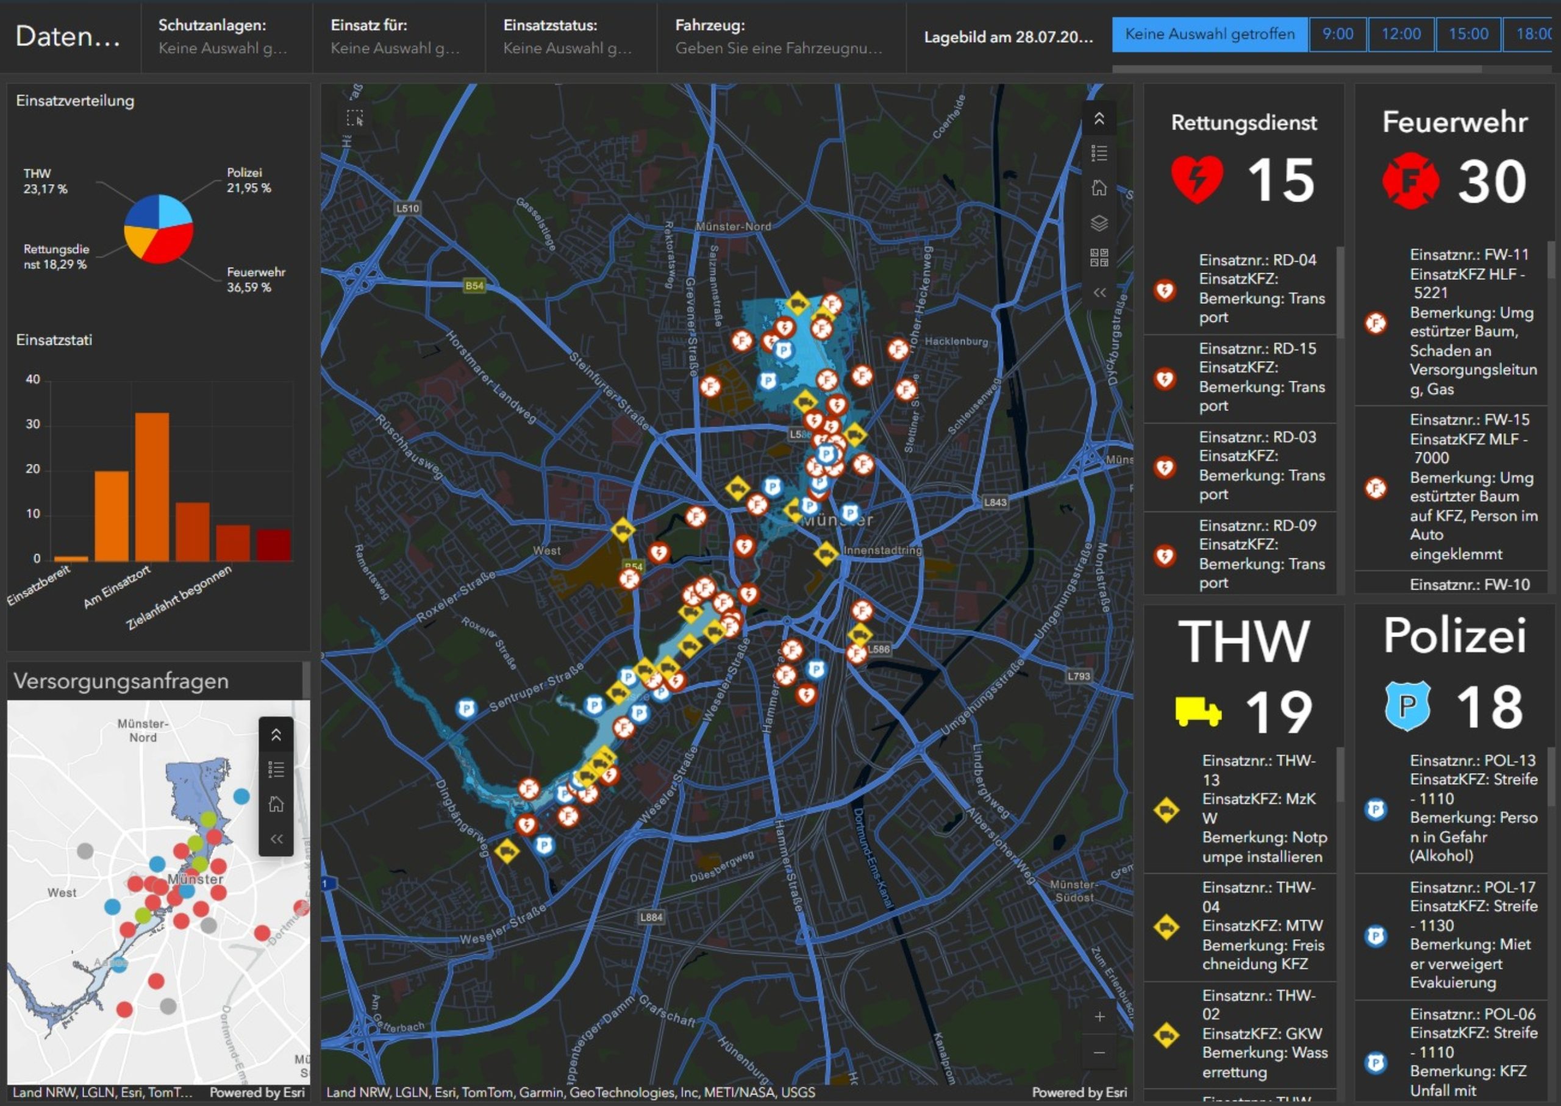This screenshot has height=1106, width=1561.
Task: Reset main map to home extent
Action: tap(1099, 188)
